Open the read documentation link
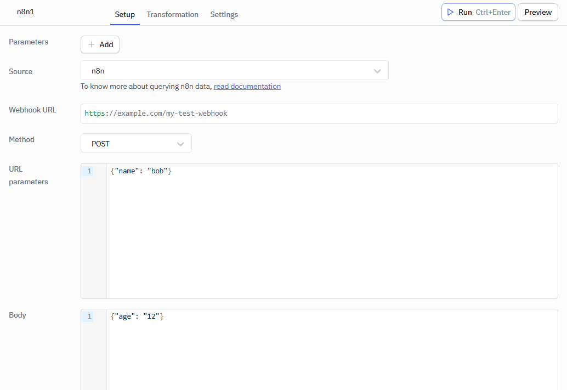Screen dimensions: 567x390 coord(247,86)
